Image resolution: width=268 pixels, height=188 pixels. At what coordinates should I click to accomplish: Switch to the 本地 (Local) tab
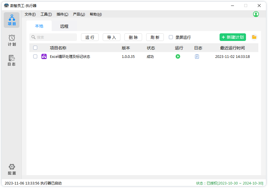pyautogui.click(x=39, y=26)
